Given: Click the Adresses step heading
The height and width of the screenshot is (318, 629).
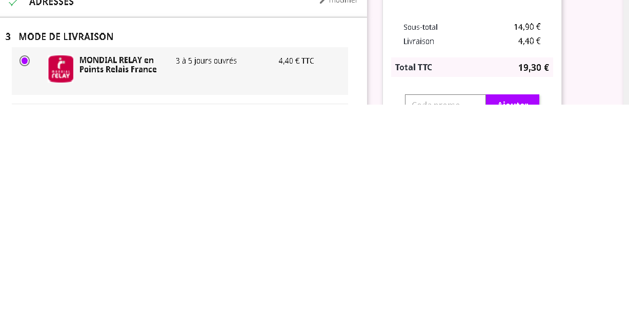Looking at the screenshot, I should coord(51,3).
